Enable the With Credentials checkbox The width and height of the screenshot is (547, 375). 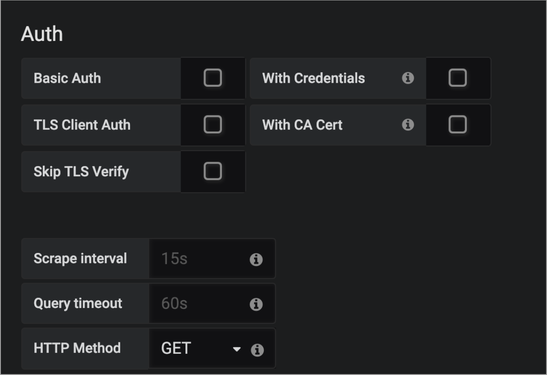click(x=458, y=78)
